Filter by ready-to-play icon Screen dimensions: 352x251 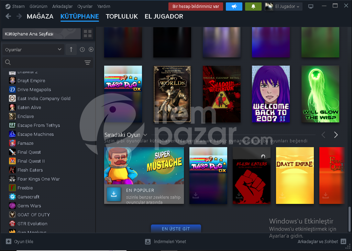(x=91, y=50)
